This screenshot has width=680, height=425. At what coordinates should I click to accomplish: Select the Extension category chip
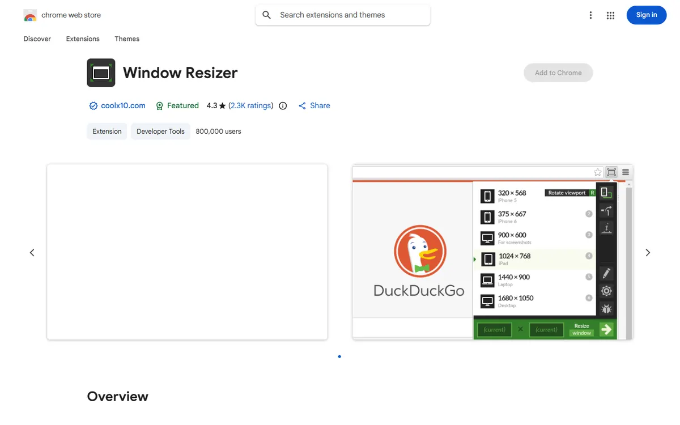click(107, 131)
